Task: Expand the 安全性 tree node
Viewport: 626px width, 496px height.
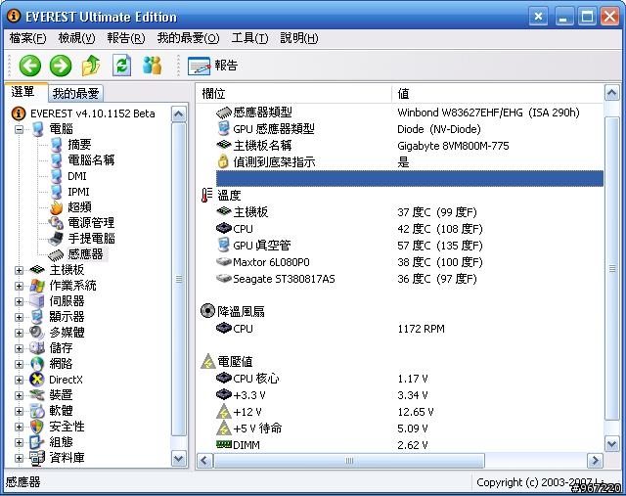Action: [x=19, y=427]
